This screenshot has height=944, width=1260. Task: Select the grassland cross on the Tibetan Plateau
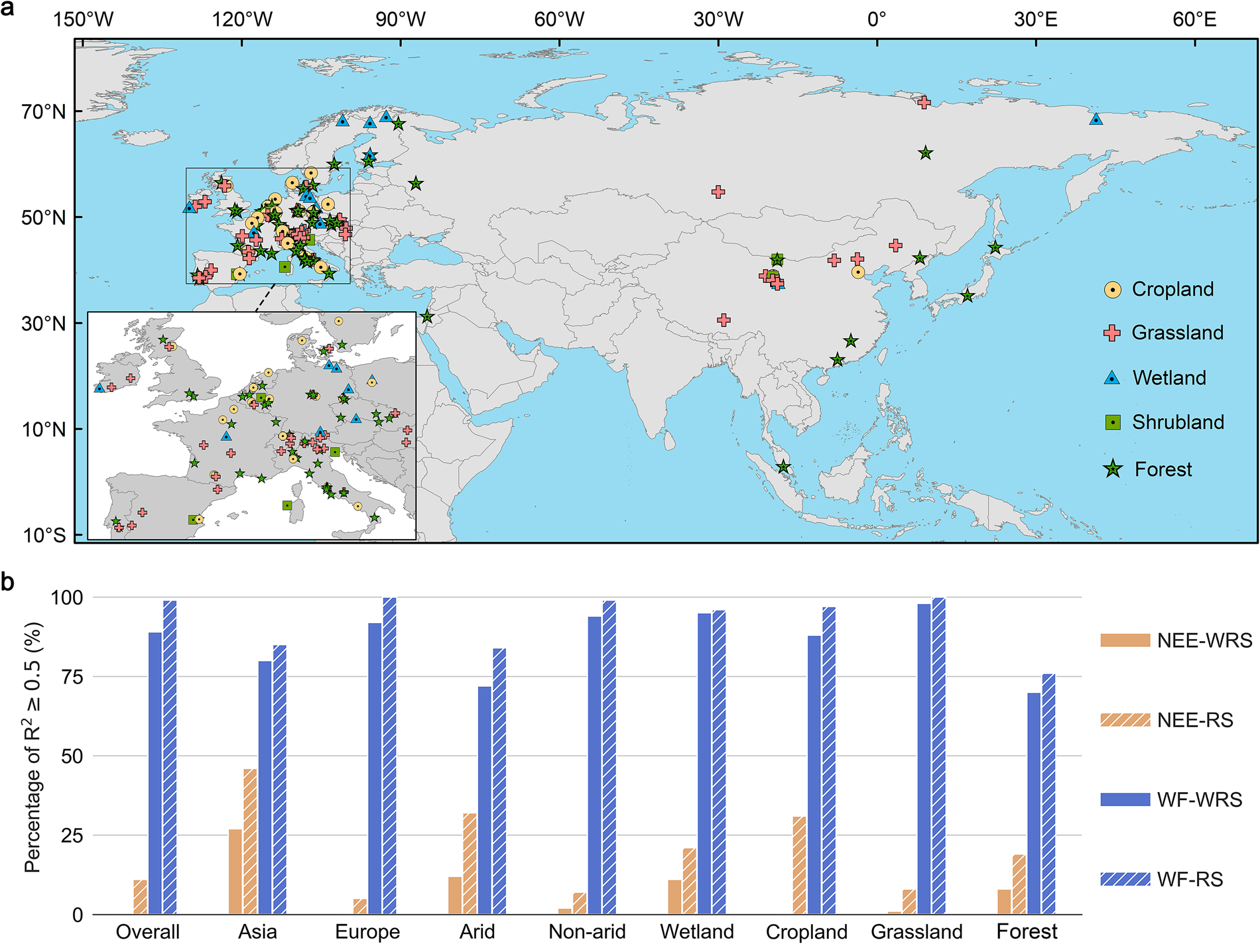coord(724,320)
